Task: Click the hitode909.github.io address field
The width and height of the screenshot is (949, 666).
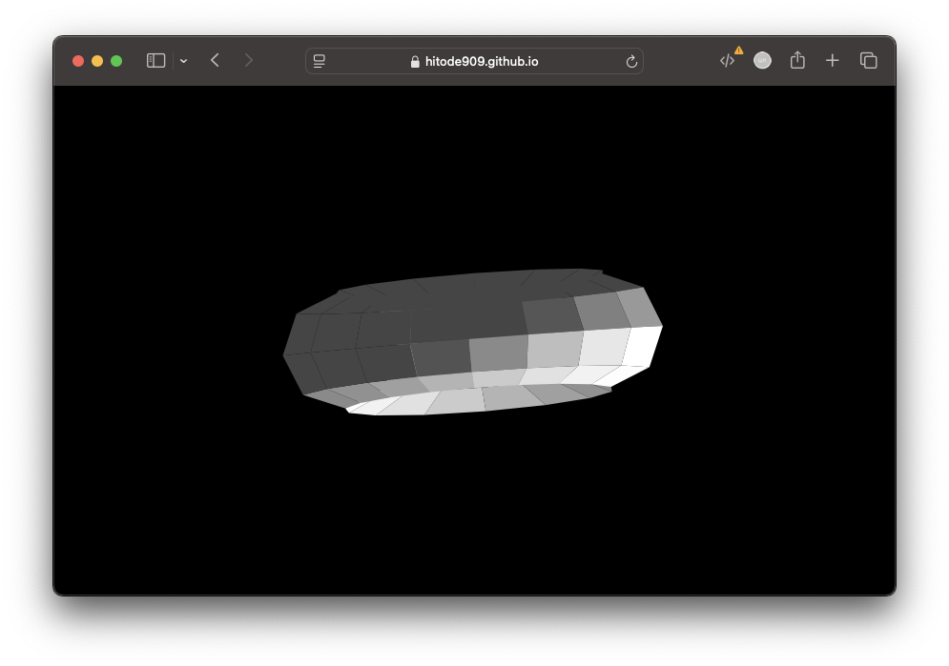Action: tap(474, 61)
